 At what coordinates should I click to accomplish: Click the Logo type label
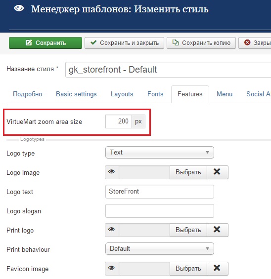point(20,154)
